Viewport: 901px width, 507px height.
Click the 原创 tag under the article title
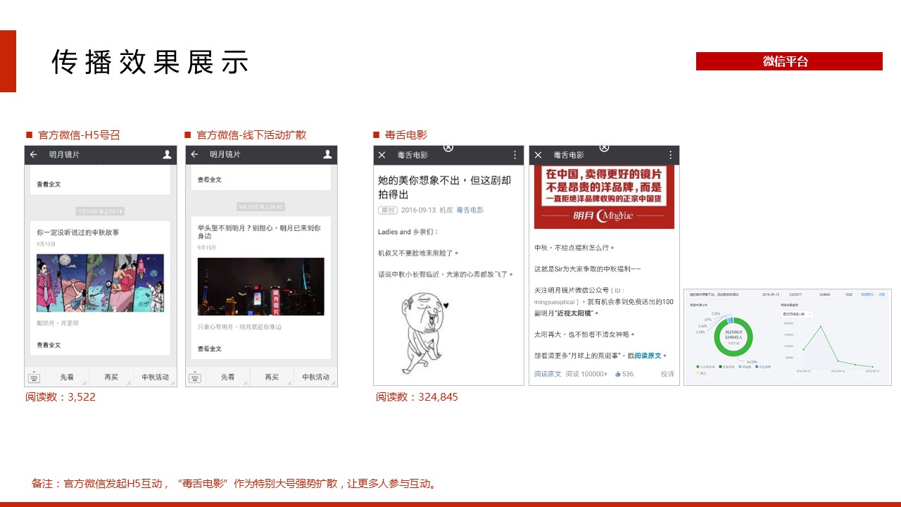[387, 210]
